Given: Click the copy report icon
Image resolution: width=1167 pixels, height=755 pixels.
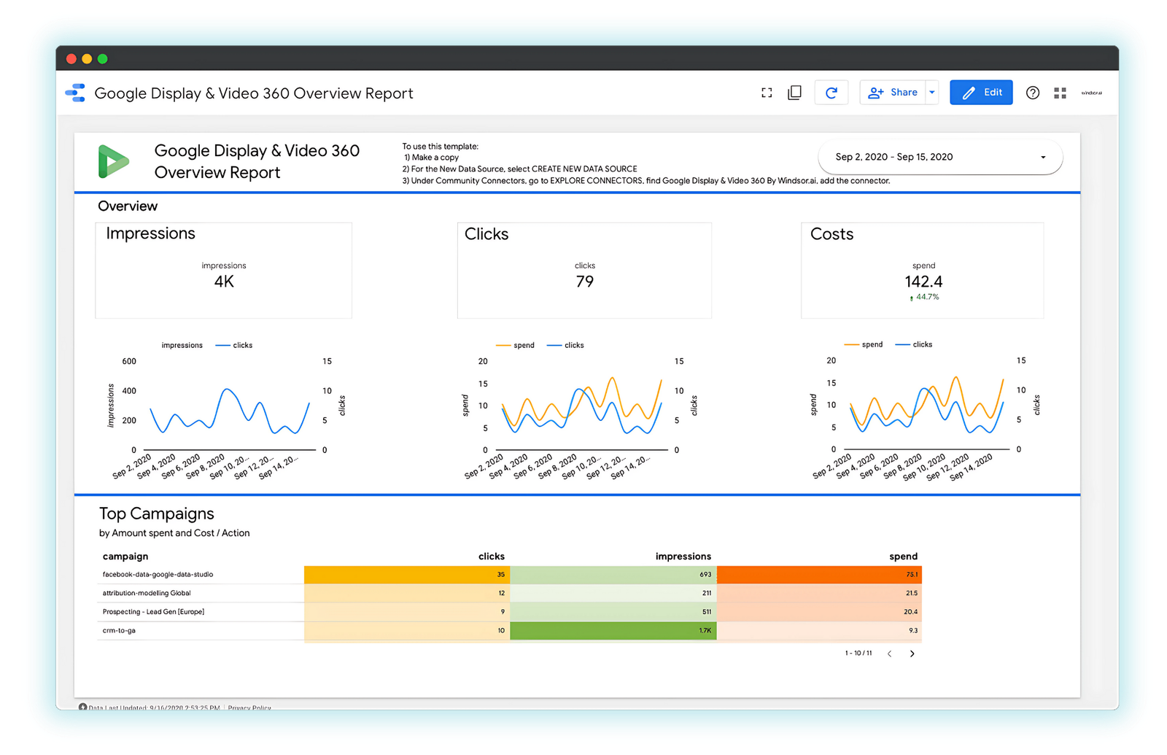Looking at the screenshot, I should click(x=795, y=93).
